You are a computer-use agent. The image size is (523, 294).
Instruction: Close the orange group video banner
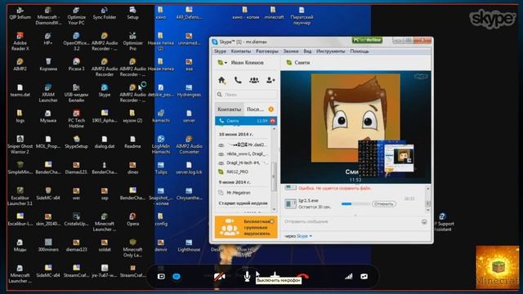pyautogui.click(x=272, y=221)
